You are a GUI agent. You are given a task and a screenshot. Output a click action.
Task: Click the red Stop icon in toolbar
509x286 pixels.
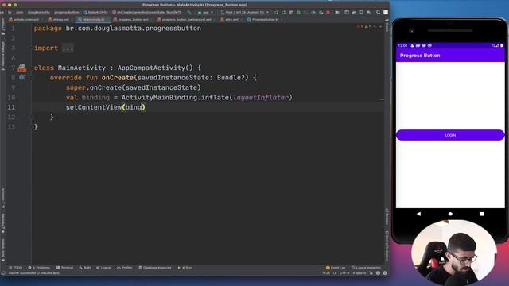coord(328,13)
